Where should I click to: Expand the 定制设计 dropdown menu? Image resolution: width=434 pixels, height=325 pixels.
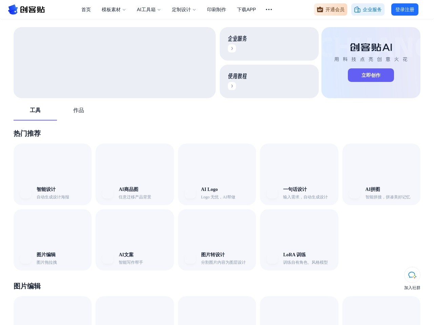click(184, 9)
